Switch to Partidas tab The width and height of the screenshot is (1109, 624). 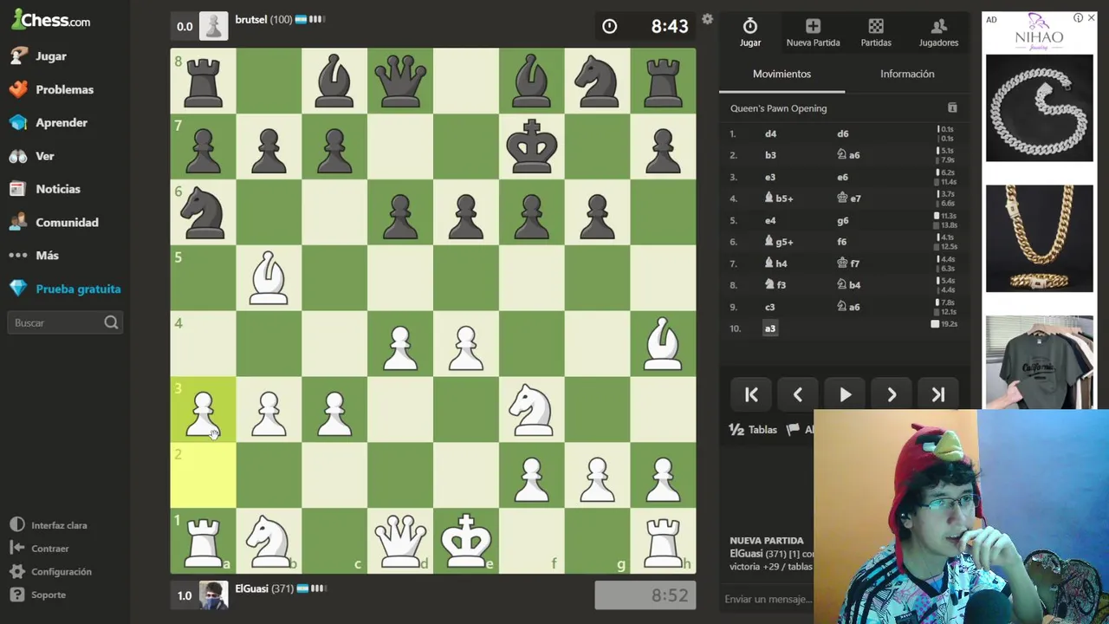pos(876,33)
